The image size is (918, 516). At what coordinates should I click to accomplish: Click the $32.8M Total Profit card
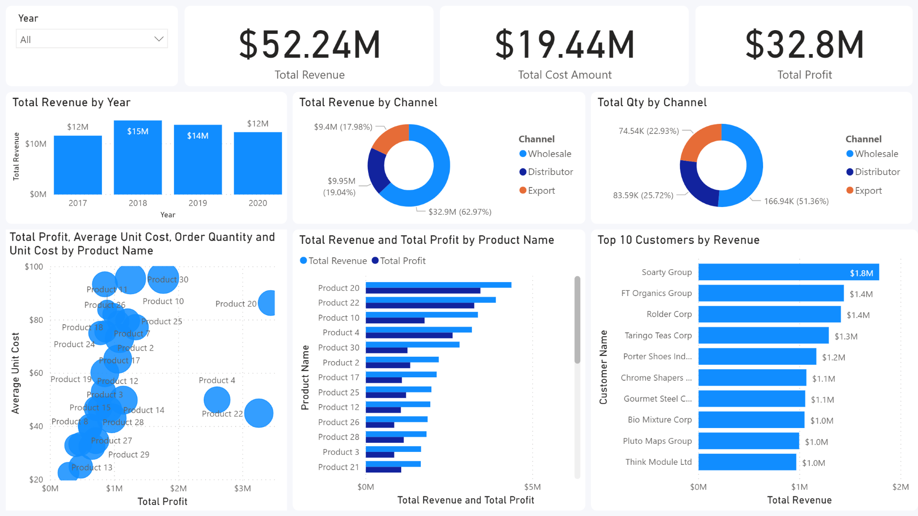click(804, 46)
